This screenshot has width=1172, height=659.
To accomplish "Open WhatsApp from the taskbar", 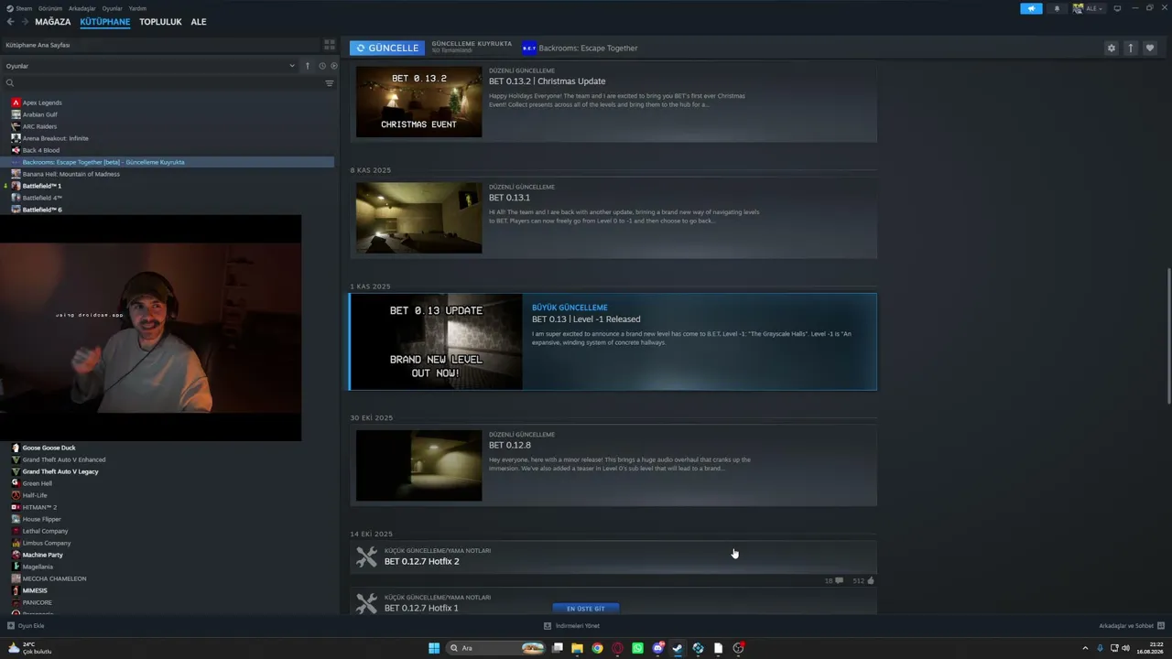I will [637, 648].
